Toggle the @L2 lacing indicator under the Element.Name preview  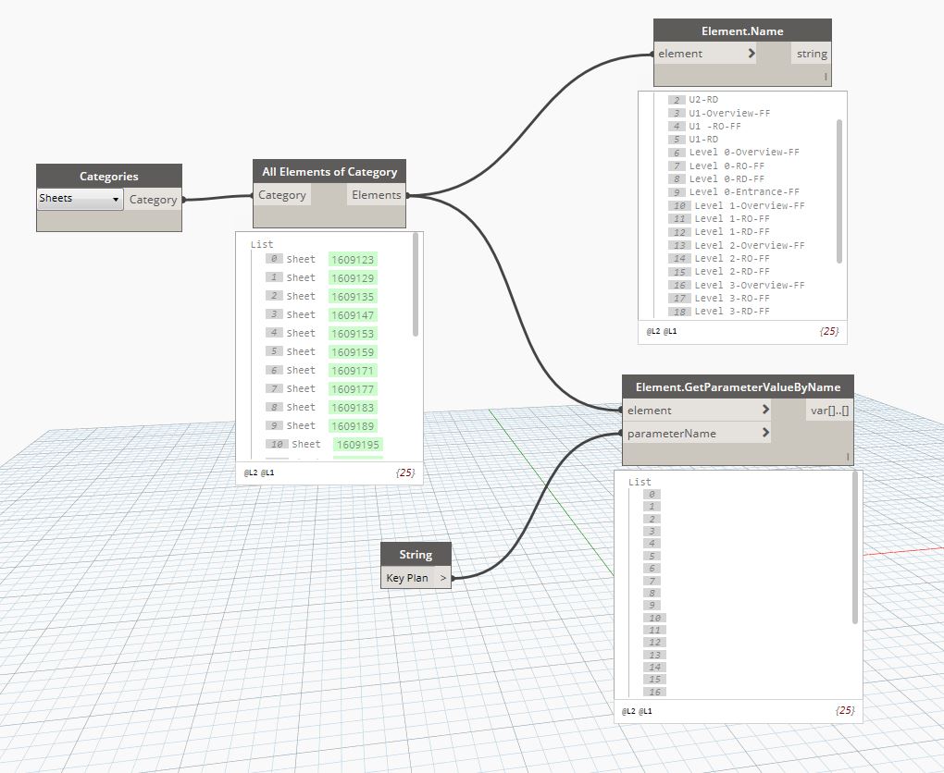pos(654,332)
